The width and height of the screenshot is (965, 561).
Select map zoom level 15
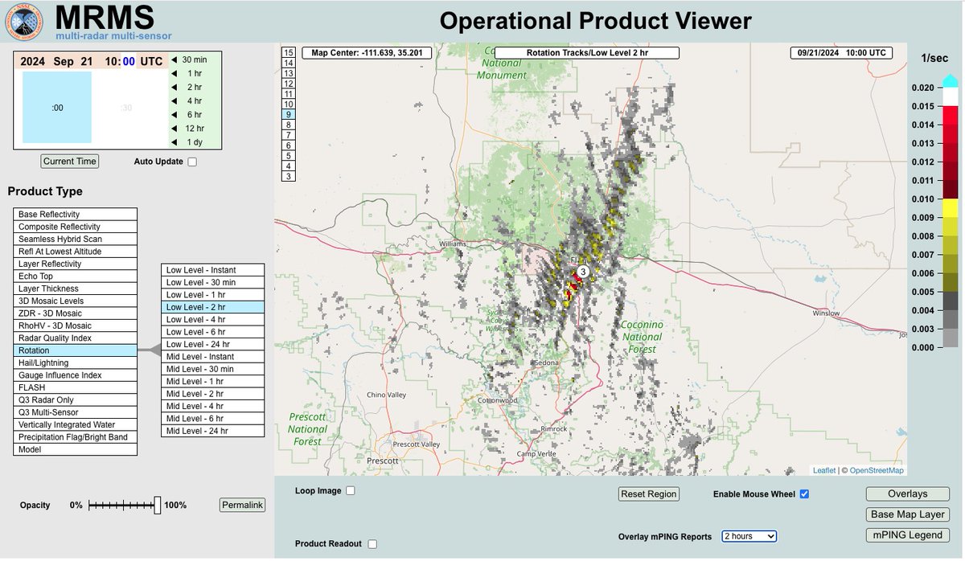click(x=287, y=52)
